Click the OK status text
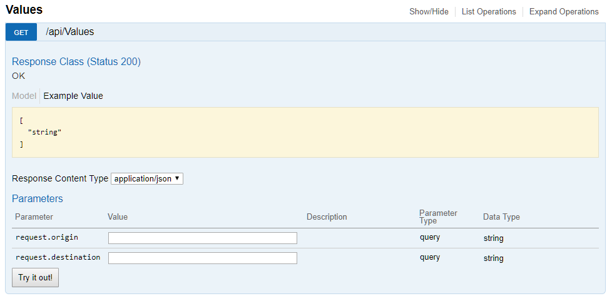 pyautogui.click(x=18, y=76)
